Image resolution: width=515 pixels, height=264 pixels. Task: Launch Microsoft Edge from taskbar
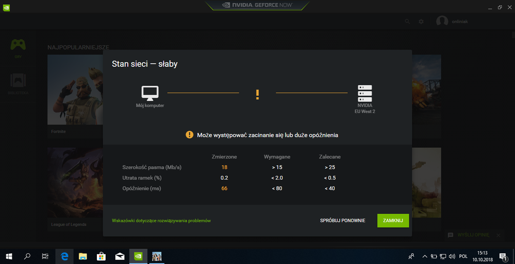(x=65, y=256)
